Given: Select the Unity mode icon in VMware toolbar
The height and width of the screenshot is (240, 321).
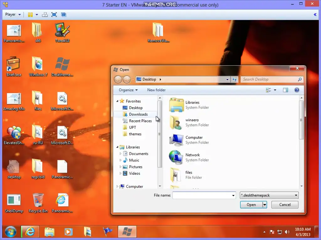Looking at the screenshot, I should coord(63,14).
